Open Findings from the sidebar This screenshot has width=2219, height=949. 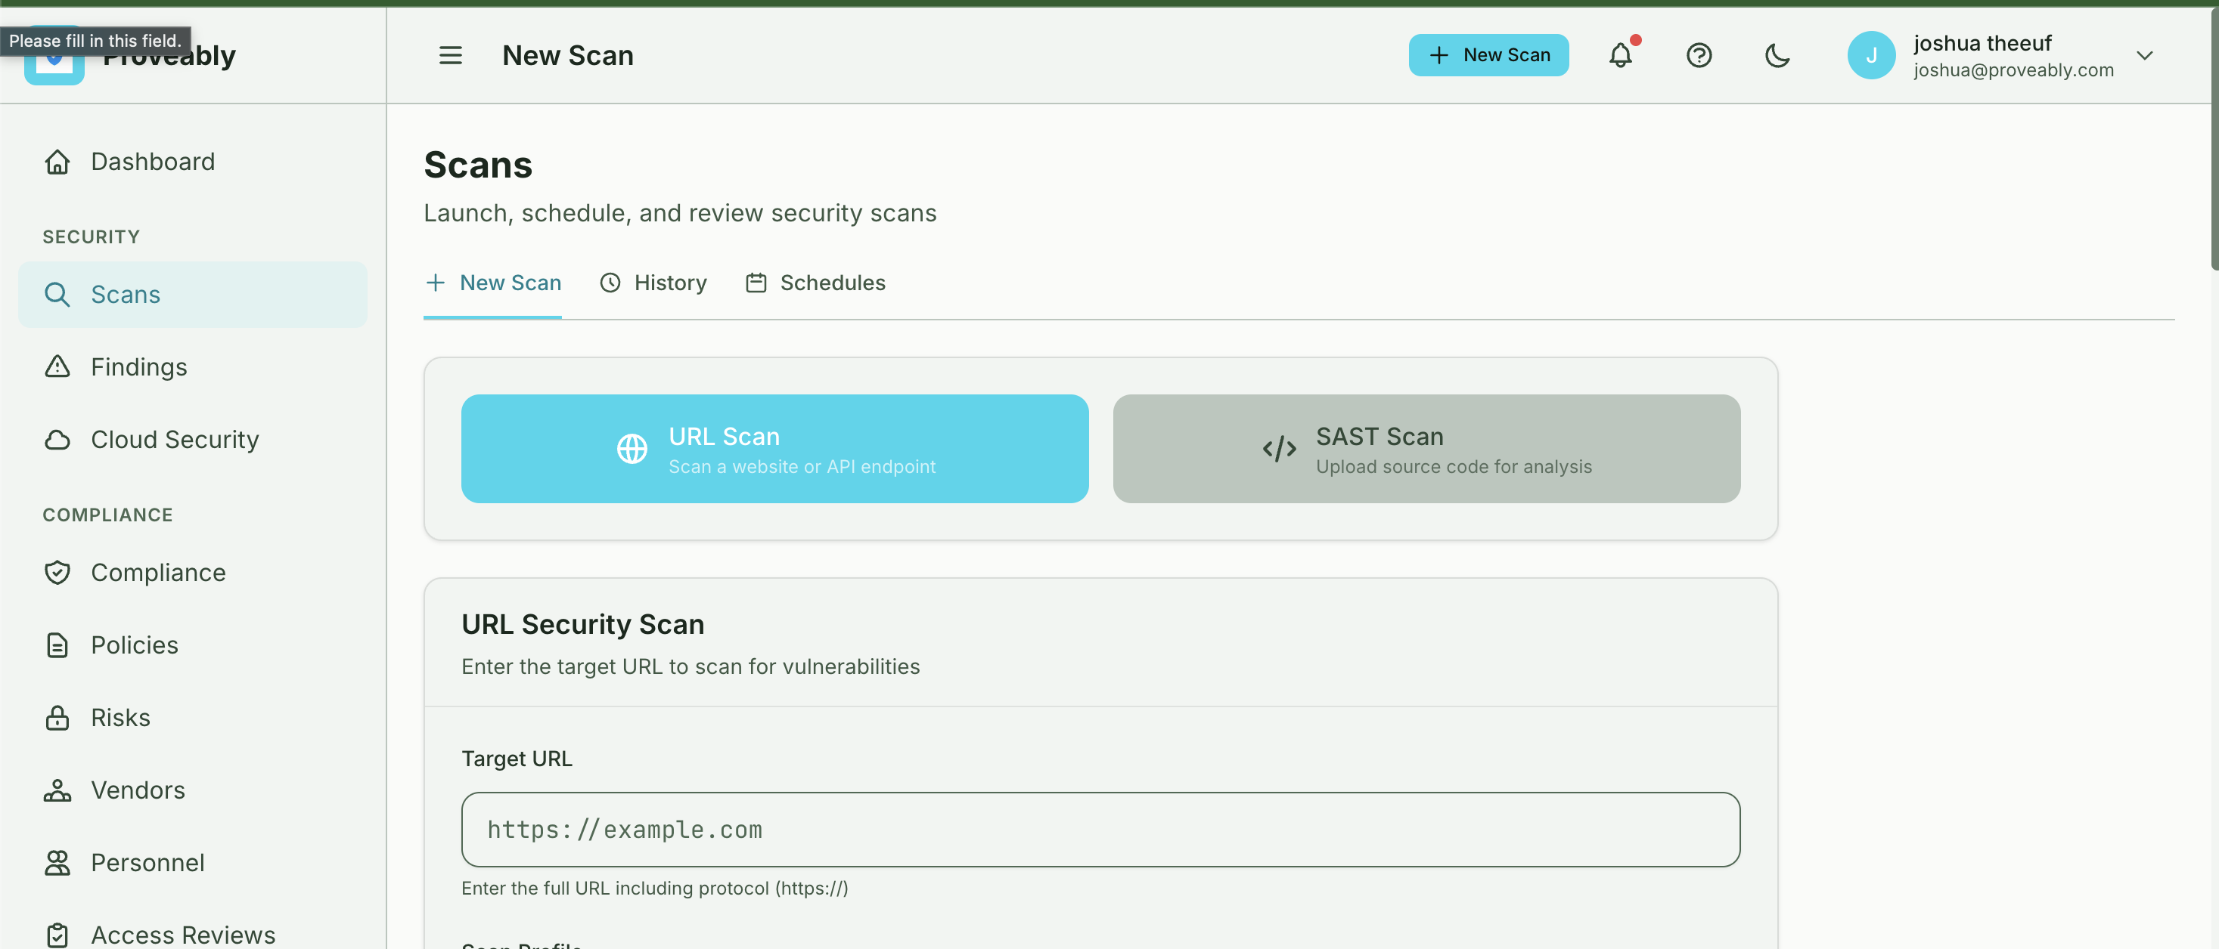(138, 366)
